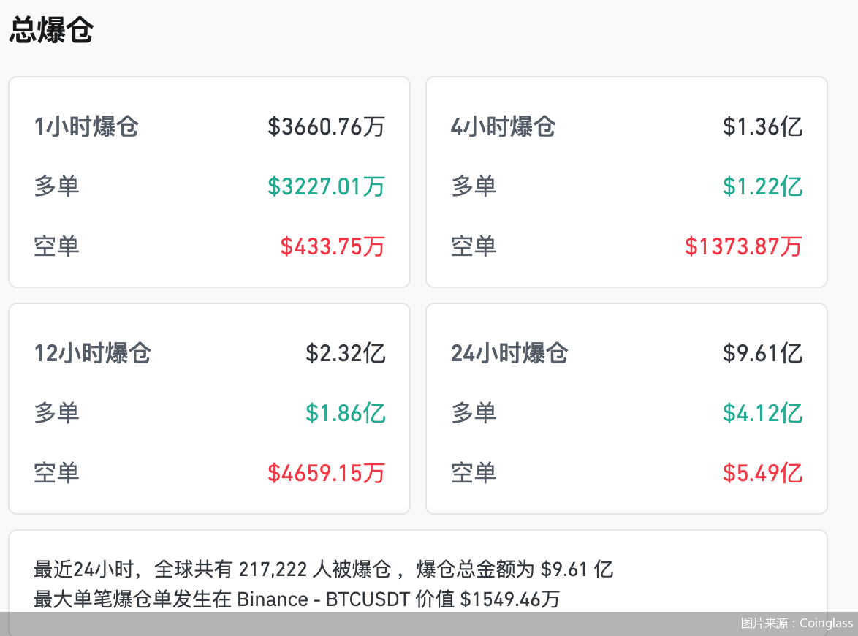Screen dimensions: 858x636
Task: Click the red $5.49亿 short value
Action: click(x=762, y=472)
